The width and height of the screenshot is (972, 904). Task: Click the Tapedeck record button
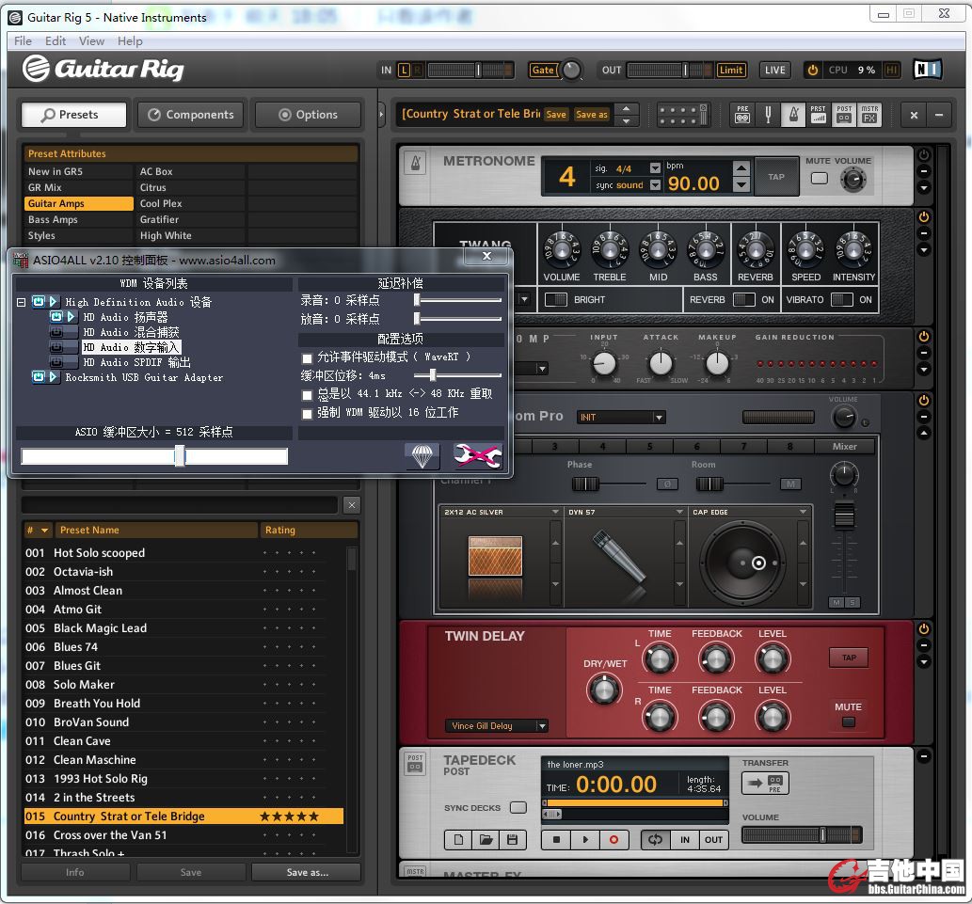pyautogui.click(x=613, y=840)
